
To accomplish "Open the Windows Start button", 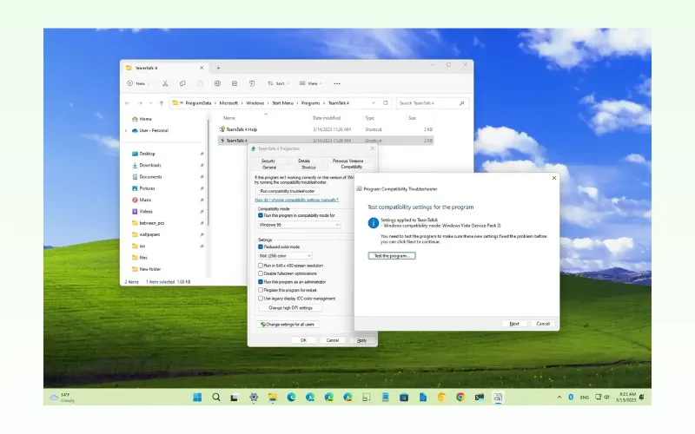I will coord(197,398).
